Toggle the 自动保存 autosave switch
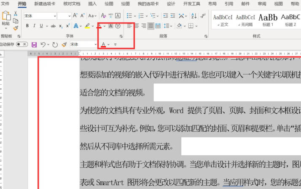Screen dimensions: 301x189 pyautogui.click(x=22, y=45)
